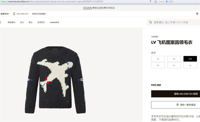Open the address bar dropdown arrow

[x=161, y=2]
